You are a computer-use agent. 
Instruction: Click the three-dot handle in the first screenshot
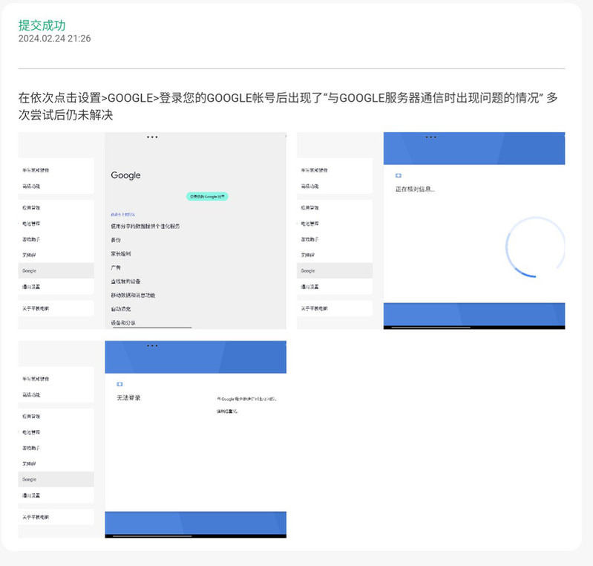152,137
